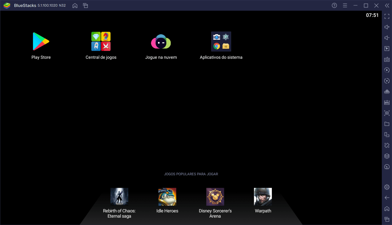Viewport: 392px width, 225px height.
Task: Open the macro recorder icon
Action: pos(387,70)
